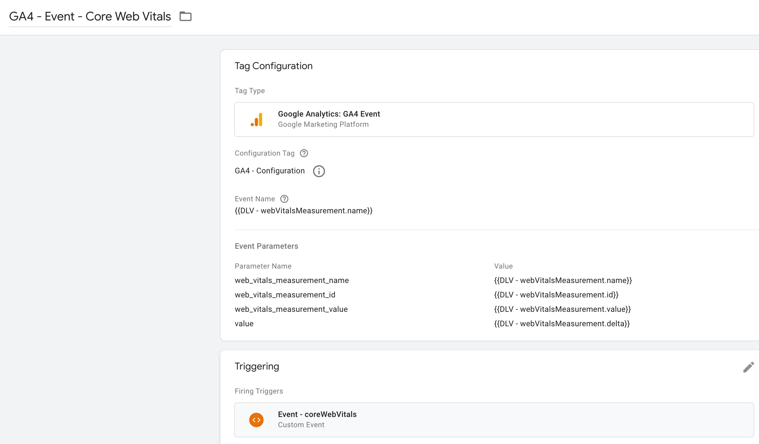
Task: Open help for Configuration Tag
Action: pyautogui.click(x=304, y=153)
